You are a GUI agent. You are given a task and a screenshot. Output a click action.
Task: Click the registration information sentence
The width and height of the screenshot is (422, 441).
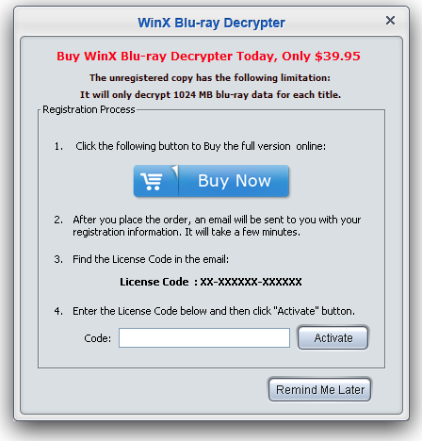click(187, 232)
